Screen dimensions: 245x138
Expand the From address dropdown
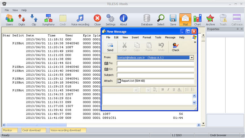192,57
